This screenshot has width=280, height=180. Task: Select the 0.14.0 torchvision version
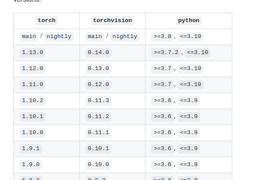pos(99,52)
